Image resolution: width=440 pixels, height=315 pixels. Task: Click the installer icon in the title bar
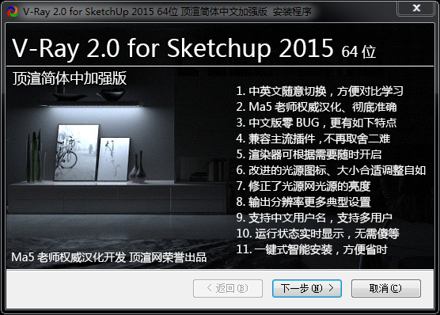click(x=12, y=12)
